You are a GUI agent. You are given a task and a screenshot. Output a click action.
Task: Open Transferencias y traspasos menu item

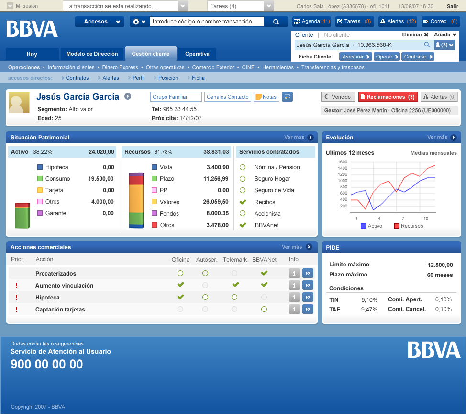click(333, 67)
